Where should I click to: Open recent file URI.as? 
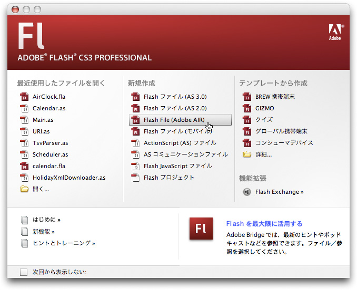tap(41, 131)
